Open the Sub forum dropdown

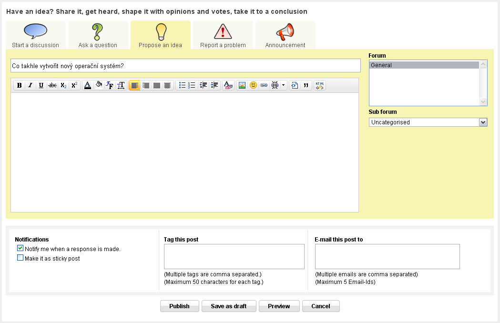[x=428, y=122]
